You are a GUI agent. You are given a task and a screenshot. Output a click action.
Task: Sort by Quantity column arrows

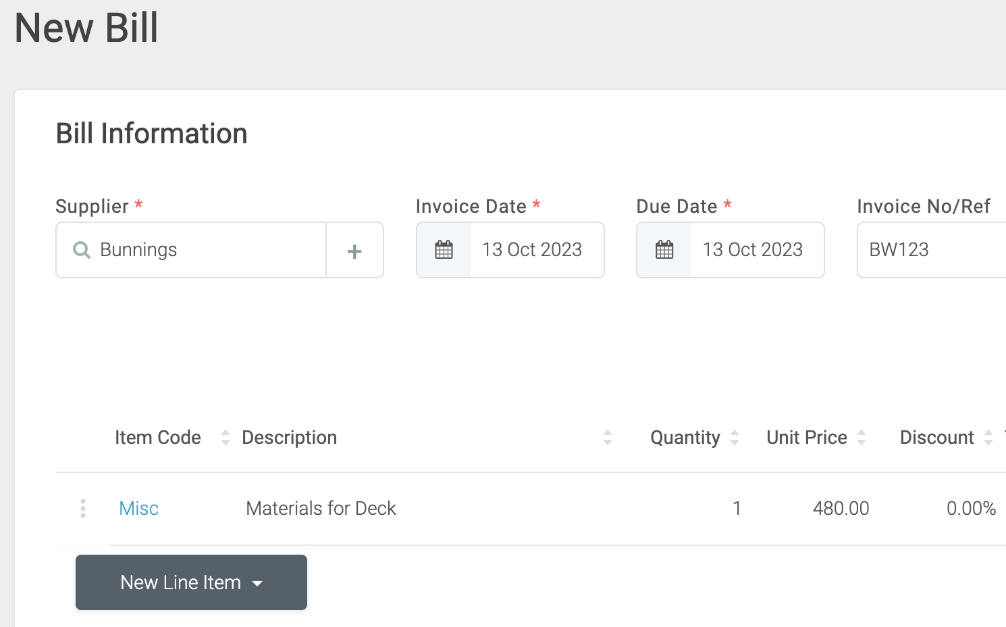[x=735, y=438]
